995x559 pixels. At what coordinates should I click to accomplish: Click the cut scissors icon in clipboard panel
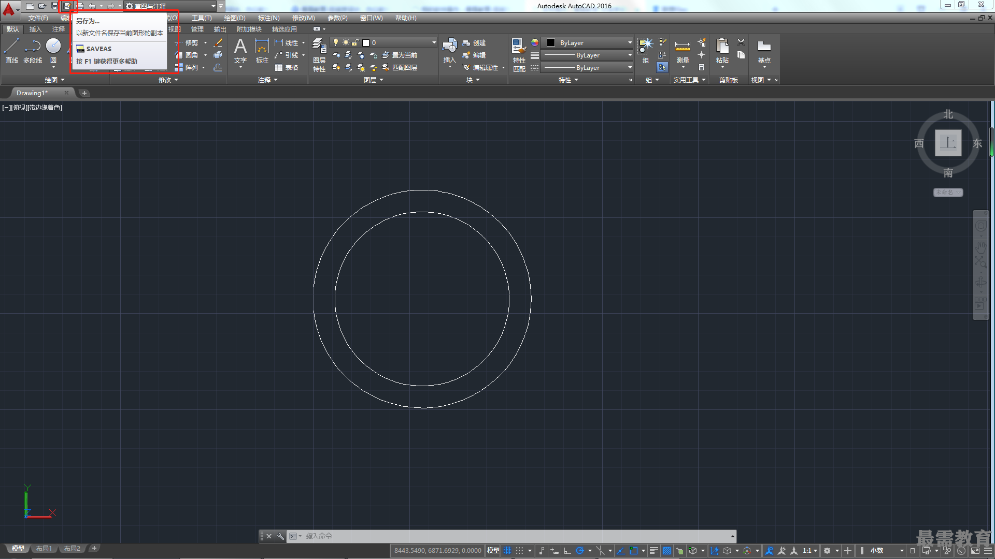[x=741, y=42]
